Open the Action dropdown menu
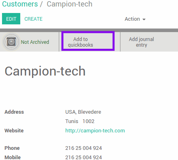178x160 pixels. pos(135,19)
